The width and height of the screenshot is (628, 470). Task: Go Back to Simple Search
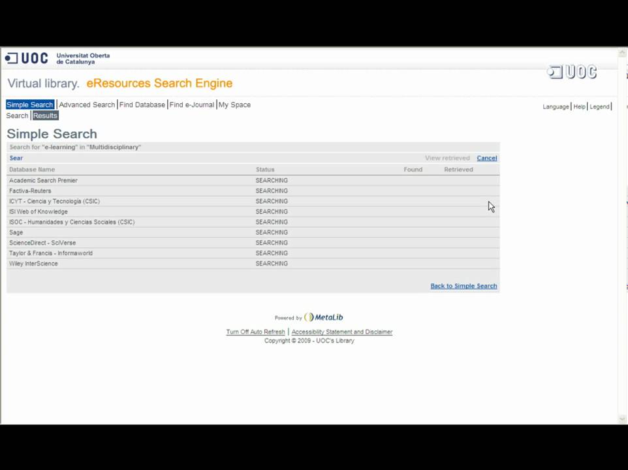pos(463,286)
